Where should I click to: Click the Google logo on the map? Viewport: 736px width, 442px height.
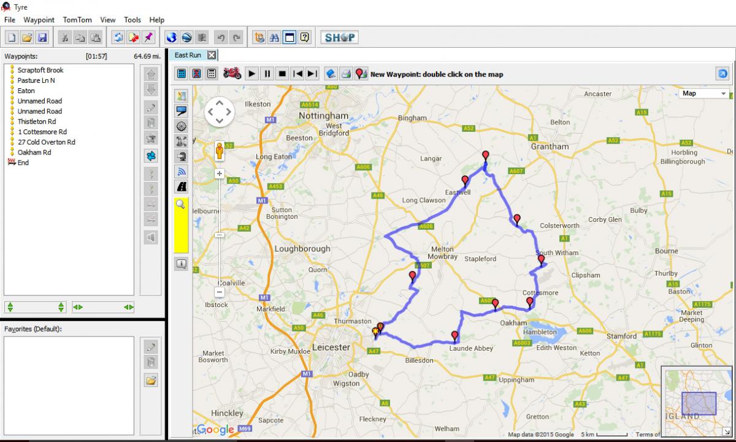(215, 430)
